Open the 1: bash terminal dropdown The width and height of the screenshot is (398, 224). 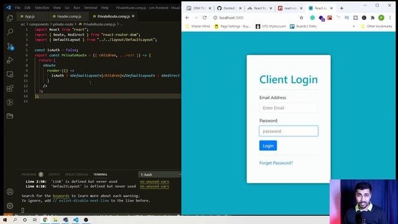(x=160, y=174)
